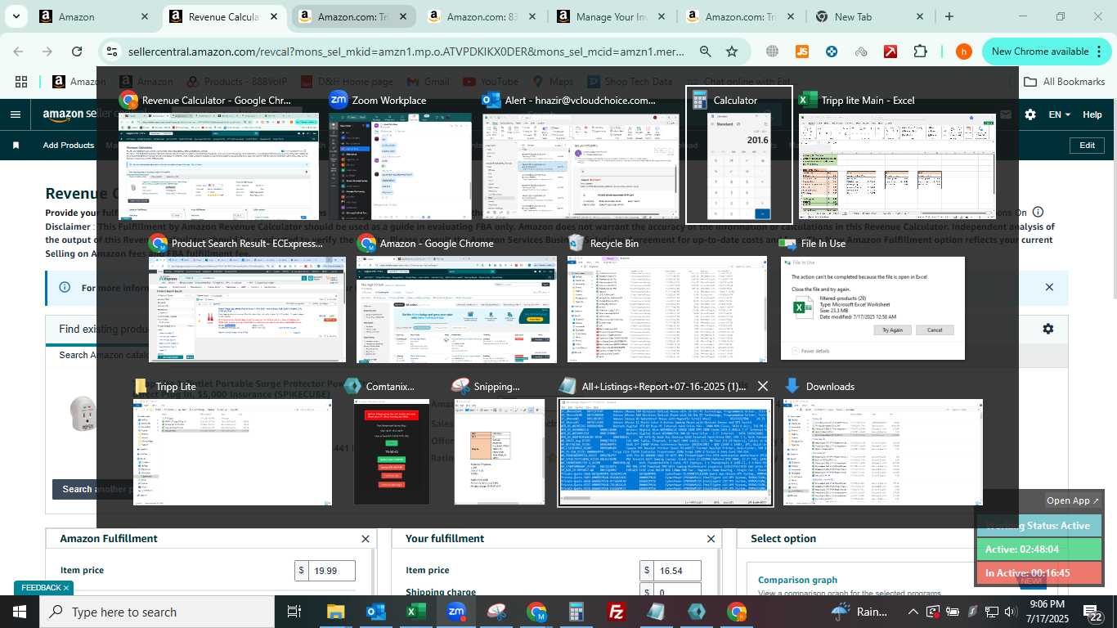The height and width of the screenshot is (628, 1117).
Task: Open the Windows Start menu
Action: tap(19, 612)
